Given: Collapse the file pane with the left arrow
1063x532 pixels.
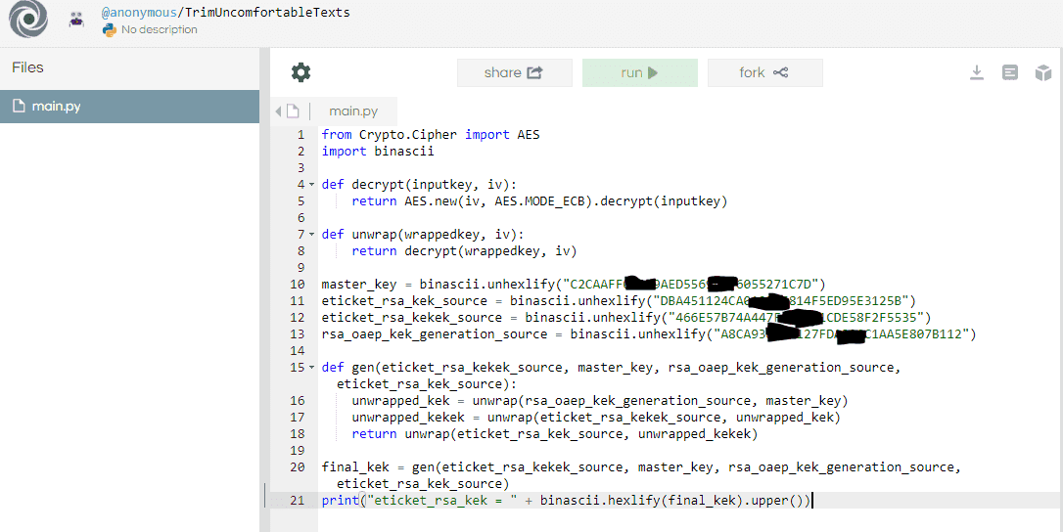Looking at the screenshot, I should point(278,111).
